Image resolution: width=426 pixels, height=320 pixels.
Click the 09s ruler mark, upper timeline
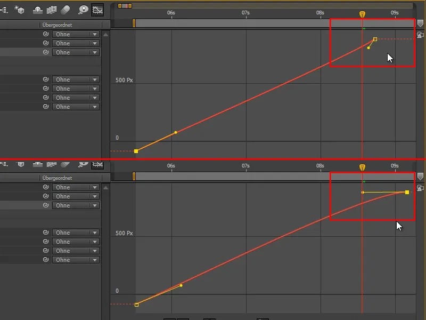click(x=395, y=12)
